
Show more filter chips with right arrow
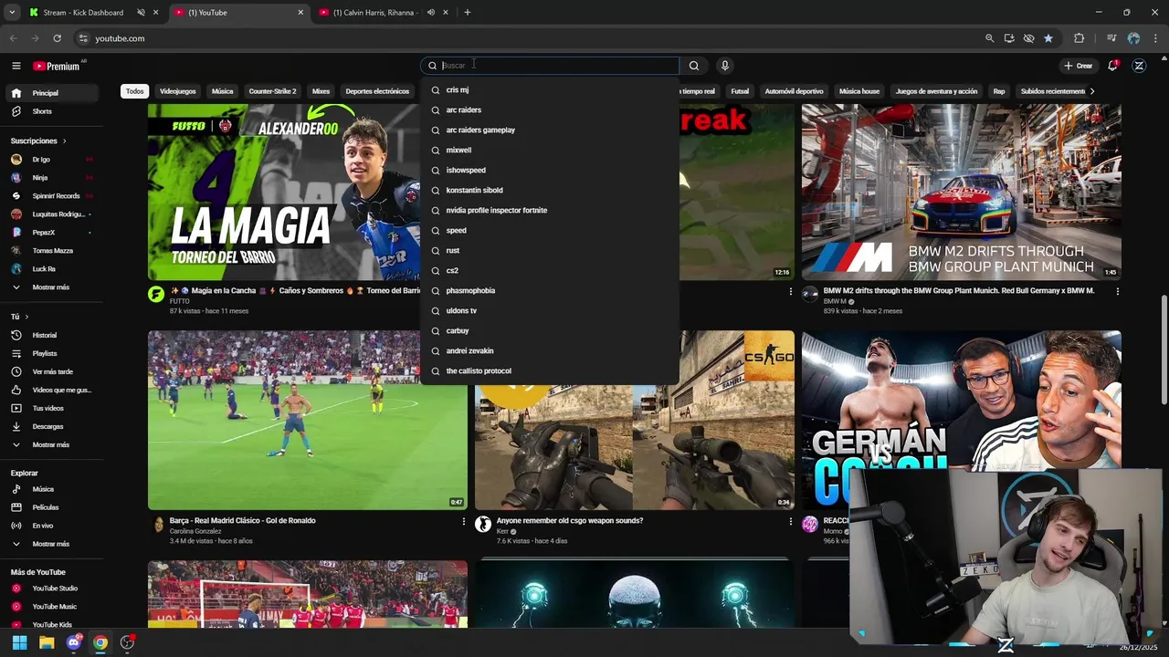[1092, 91]
